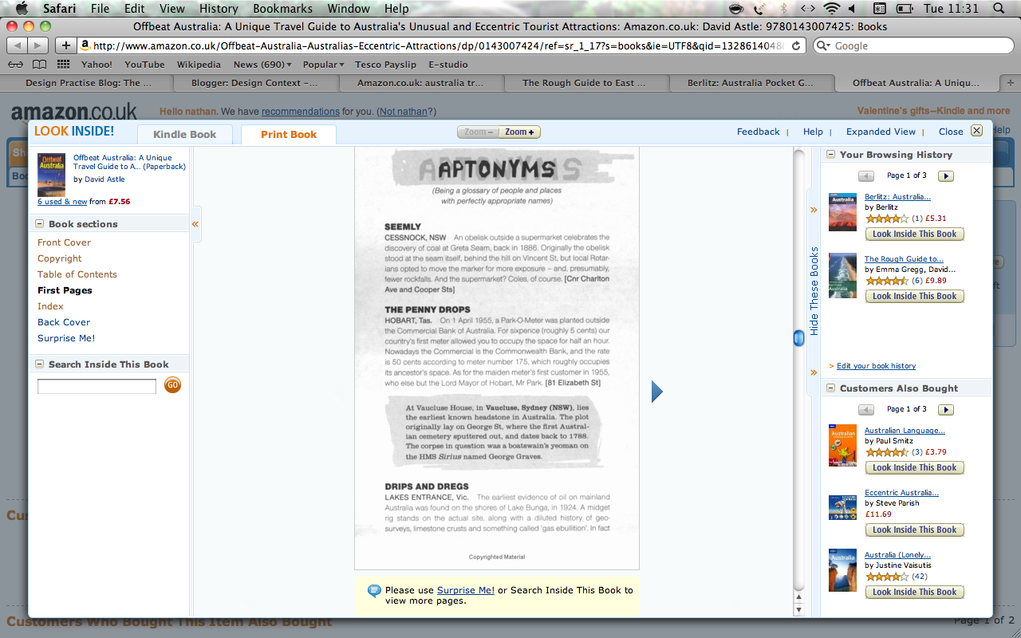This screenshot has width=1021, height=638.
Task: Switch to Design Practise Blog tab
Action: [88, 82]
